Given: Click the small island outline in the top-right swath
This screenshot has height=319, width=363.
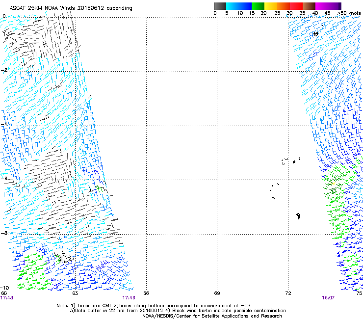Looking at the screenshot, I should point(316,34).
